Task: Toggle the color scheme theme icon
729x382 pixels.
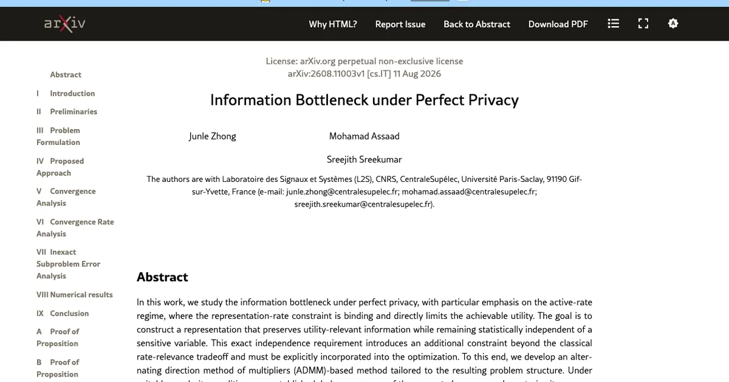Action: click(673, 24)
